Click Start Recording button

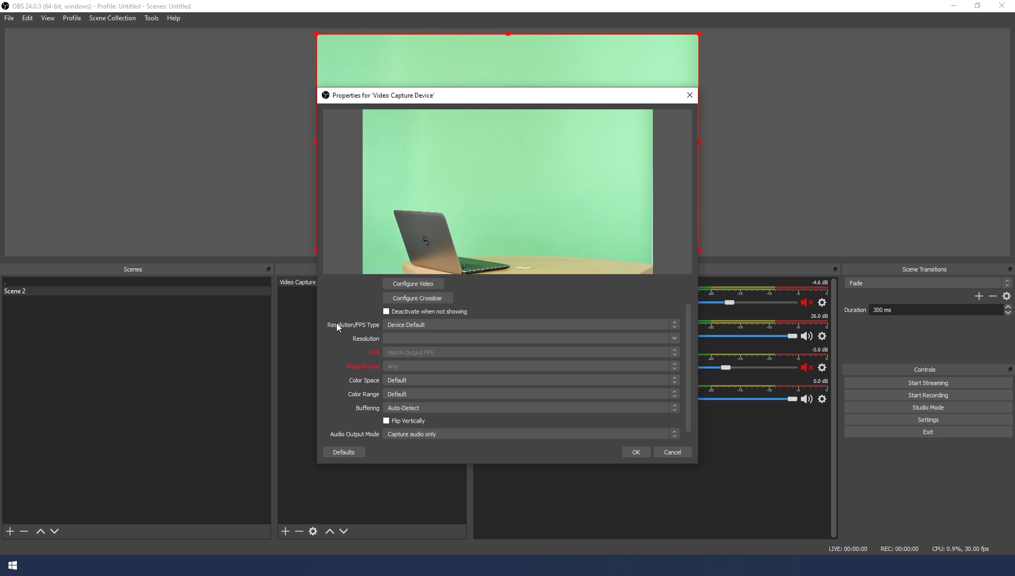[928, 395]
